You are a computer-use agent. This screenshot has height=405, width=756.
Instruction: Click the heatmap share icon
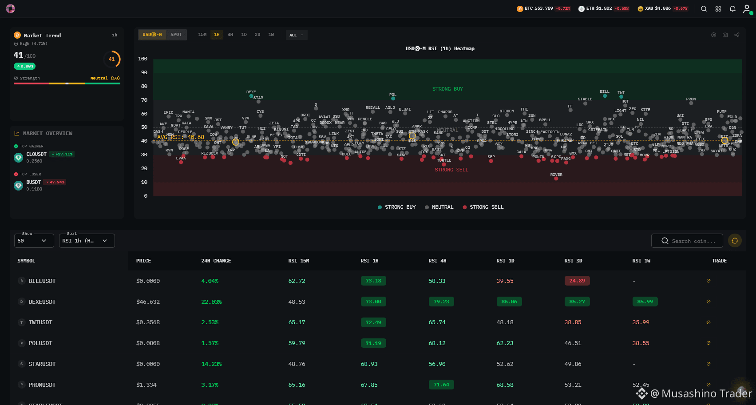click(736, 35)
